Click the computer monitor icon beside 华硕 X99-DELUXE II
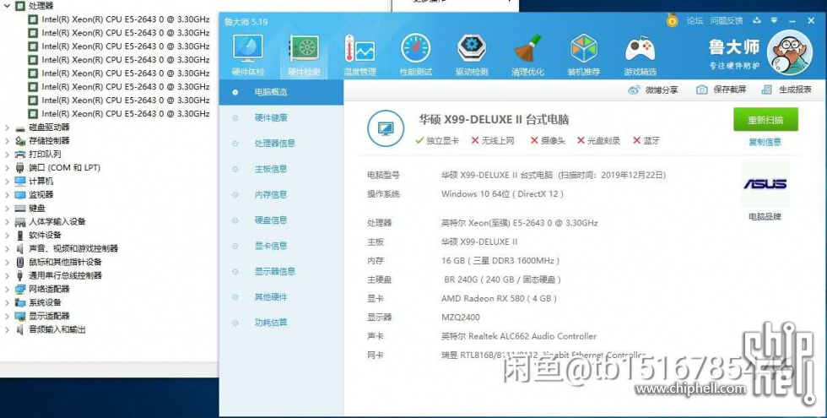Screen dimensions: 827x418 (386, 128)
